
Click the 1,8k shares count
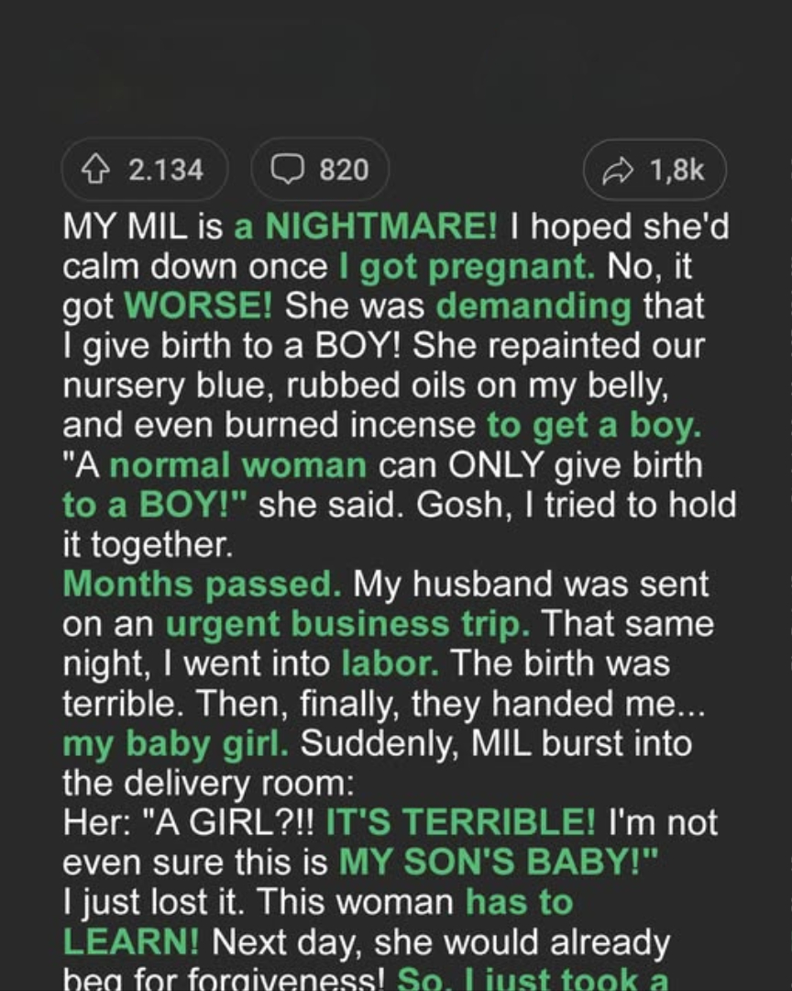coord(677,170)
